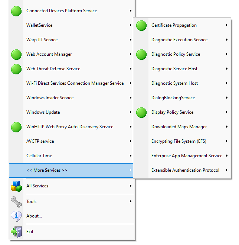Expand submenu arrow for Connected Devices Platform Service

pos(130,11)
